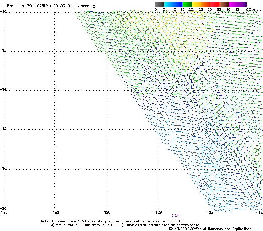Click the '>50 knots' legend label

point(253,10)
